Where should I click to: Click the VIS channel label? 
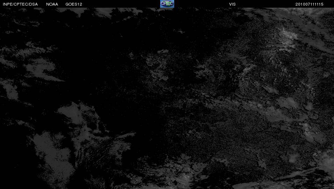coord(232,4)
